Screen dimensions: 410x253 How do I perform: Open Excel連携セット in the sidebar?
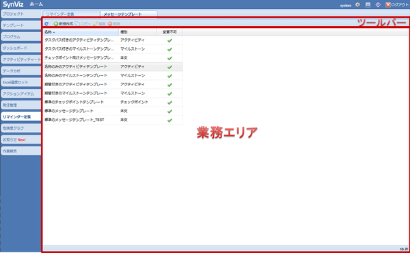click(x=21, y=82)
